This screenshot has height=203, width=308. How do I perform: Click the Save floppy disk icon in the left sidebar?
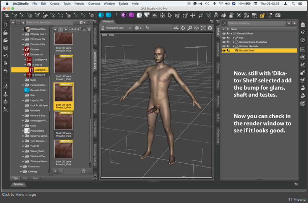tap(5, 48)
